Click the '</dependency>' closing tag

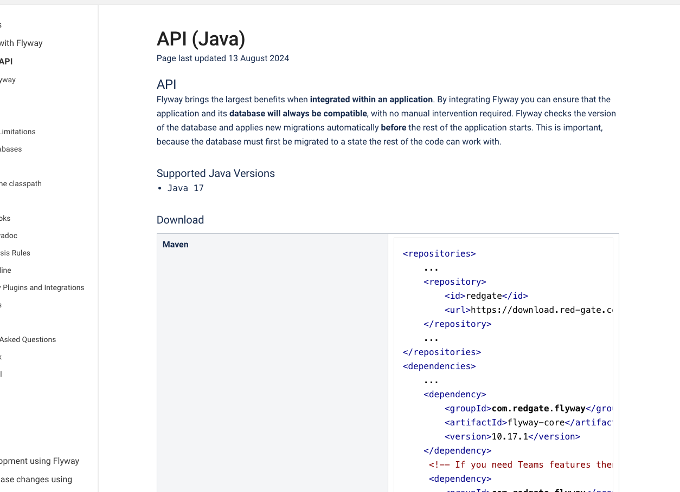(x=458, y=451)
